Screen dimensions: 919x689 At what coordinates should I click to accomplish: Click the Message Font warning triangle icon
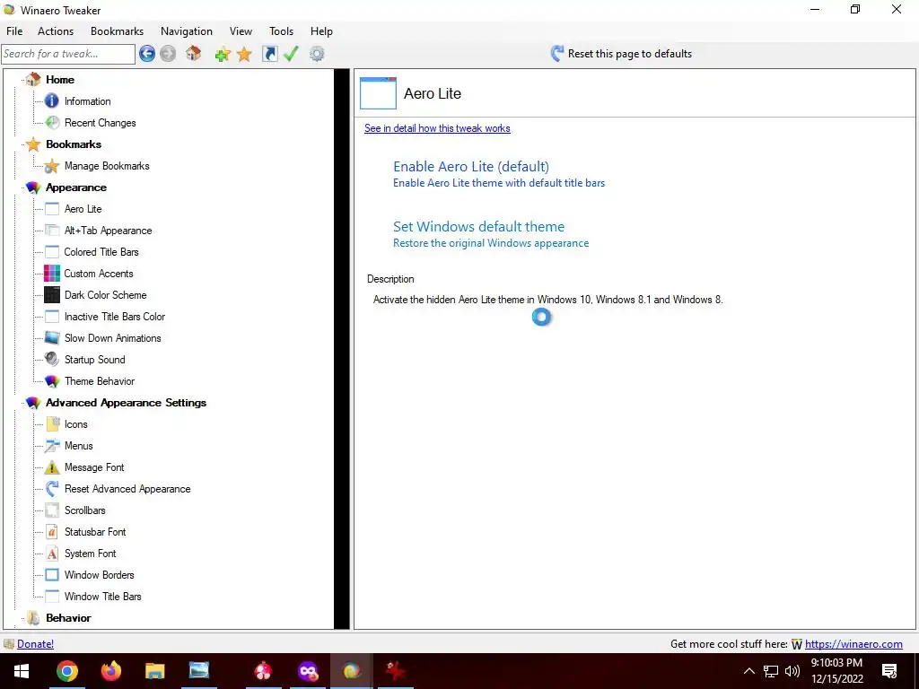52,467
